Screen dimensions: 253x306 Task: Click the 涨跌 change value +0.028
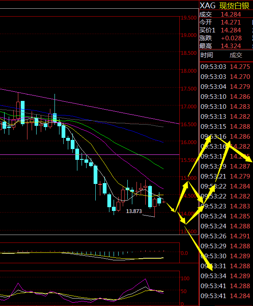(231, 38)
